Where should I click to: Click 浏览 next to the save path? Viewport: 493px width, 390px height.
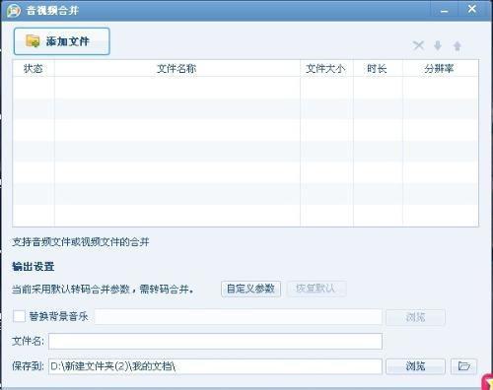[x=415, y=366]
